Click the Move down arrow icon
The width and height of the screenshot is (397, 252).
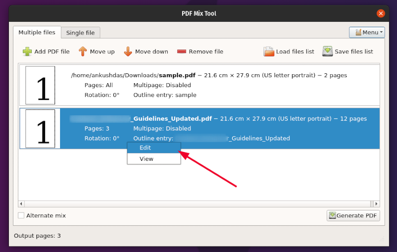coord(128,51)
